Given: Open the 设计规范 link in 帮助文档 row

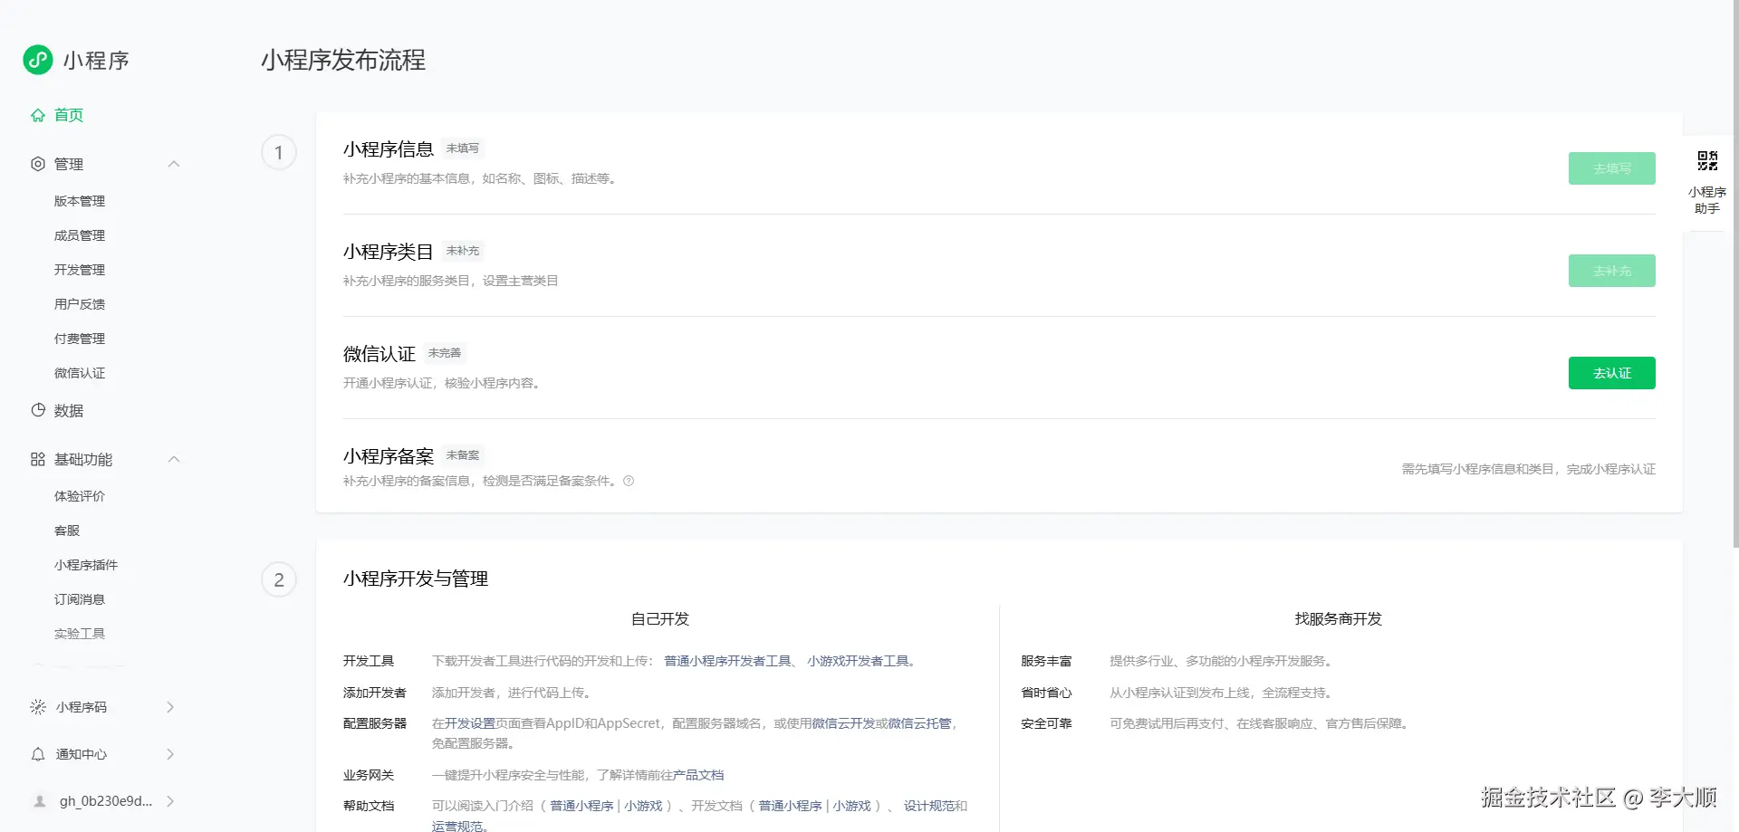Looking at the screenshot, I should (x=929, y=806).
